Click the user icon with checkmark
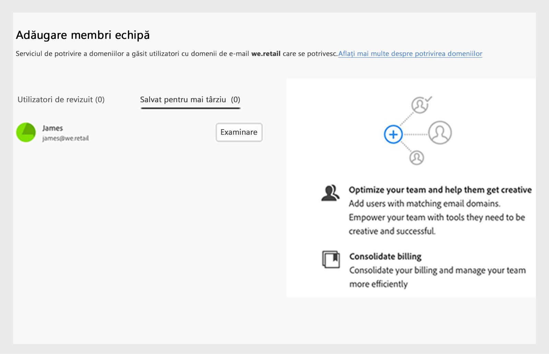This screenshot has width=549, height=354. pos(420,105)
